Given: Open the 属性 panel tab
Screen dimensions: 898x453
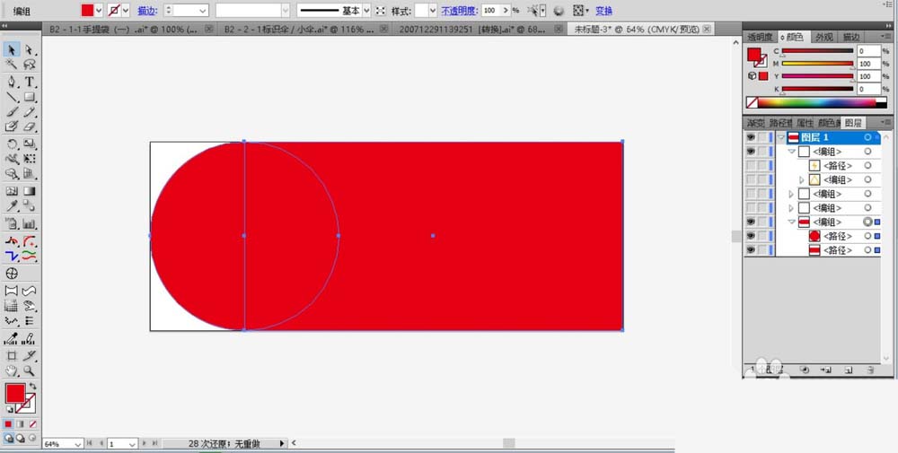Looking at the screenshot, I should pyautogui.click(x=806, y=123).
